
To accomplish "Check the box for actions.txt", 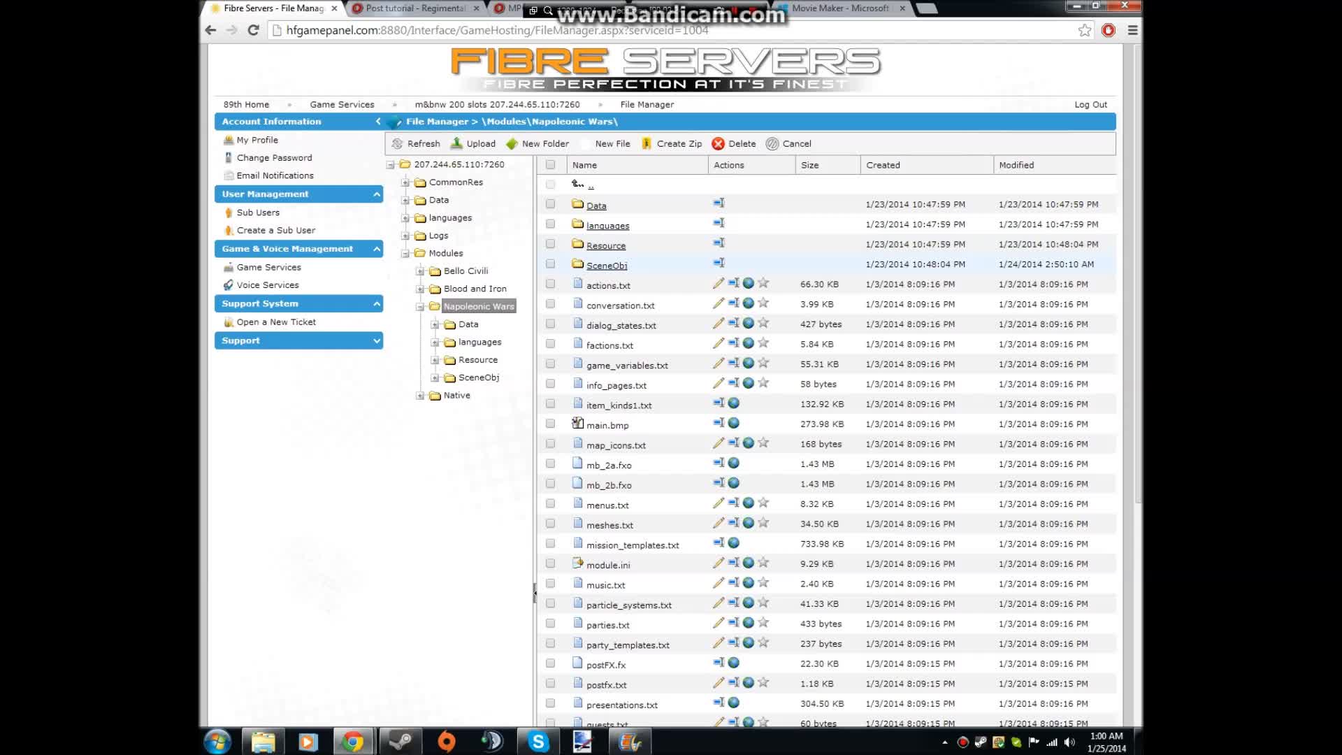I will tap(550, 284).
